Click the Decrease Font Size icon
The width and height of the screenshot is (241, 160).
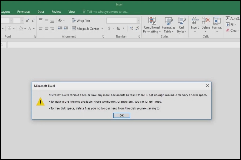[x=33, y=20]
